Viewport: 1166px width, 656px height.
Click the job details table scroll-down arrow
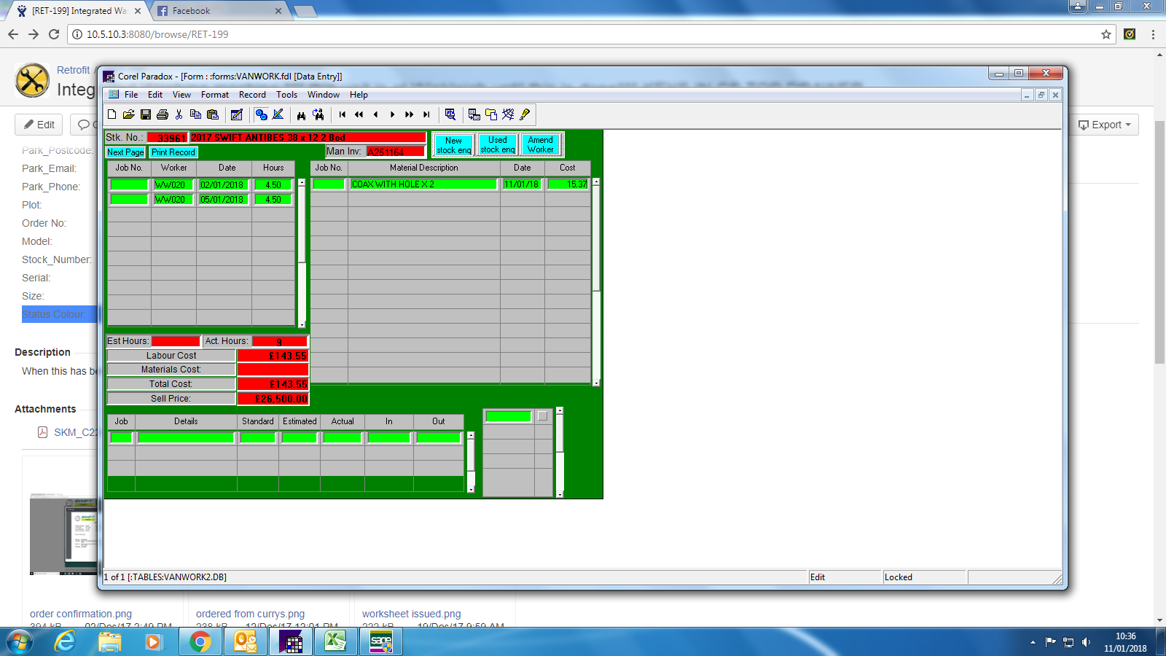pyautogui.click(x=471, y=489)
